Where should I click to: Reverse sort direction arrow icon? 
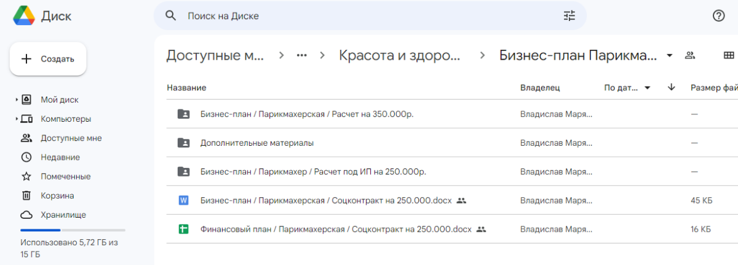coord(672,88)
